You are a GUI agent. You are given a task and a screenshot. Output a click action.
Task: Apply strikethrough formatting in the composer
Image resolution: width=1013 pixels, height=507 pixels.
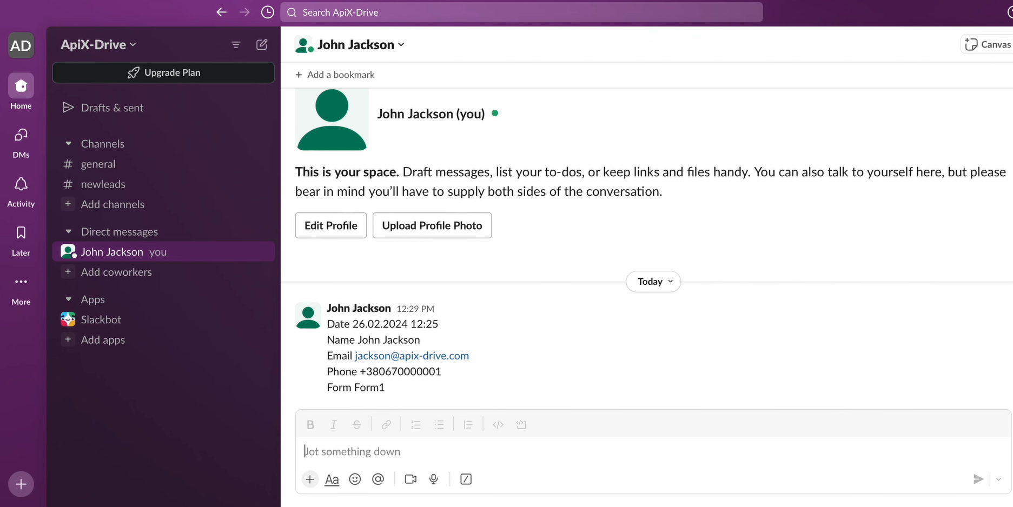point(356,424)
